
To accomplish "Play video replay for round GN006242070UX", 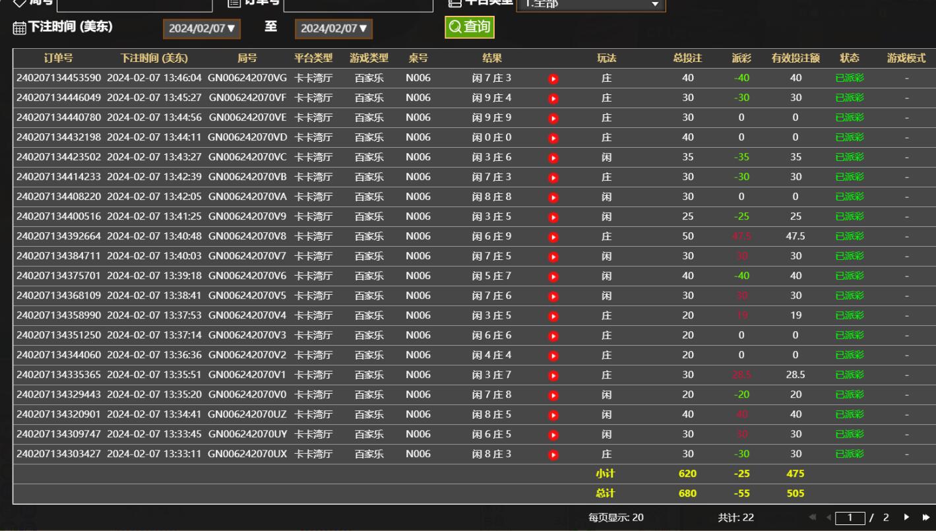I will click(553, 454).
